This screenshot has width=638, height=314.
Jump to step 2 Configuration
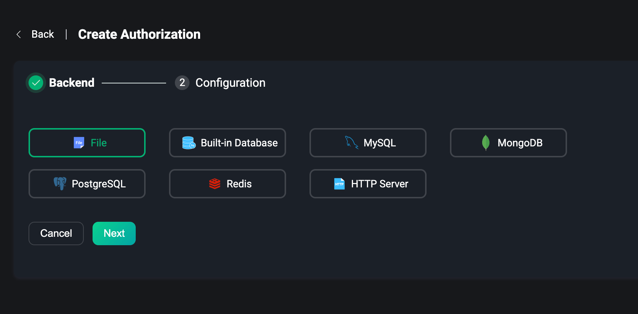[x=230, y=83]
